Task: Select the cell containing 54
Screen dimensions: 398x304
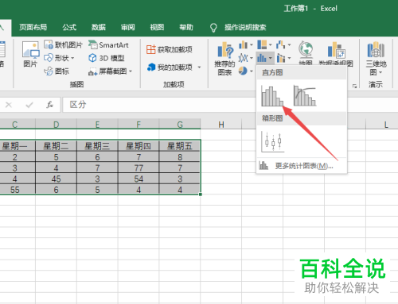Action: coord(139,179)
